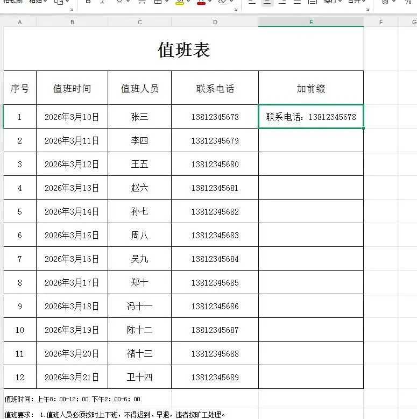The width and height of the screenshot is (417, 419).
Task: Select the date cell 2026年3月16日
Action: pyautogui.click(x=72, y=258)
